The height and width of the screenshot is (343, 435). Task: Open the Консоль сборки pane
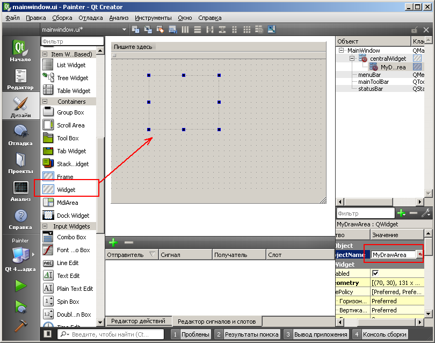380,334
